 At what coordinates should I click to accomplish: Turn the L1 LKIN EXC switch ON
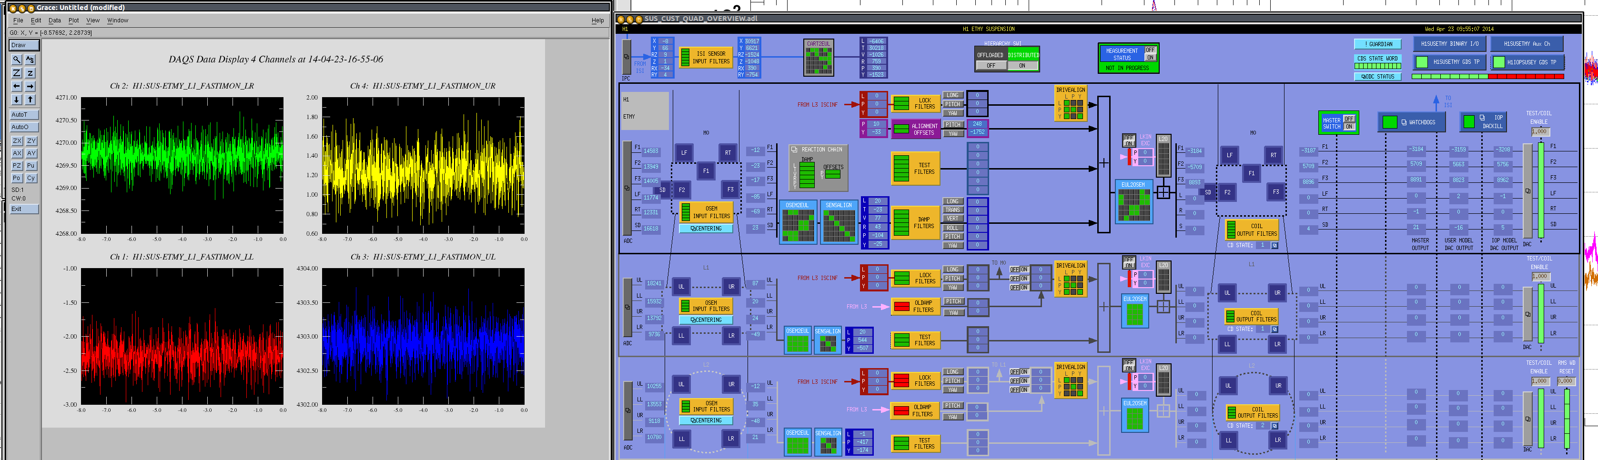click(1129, 265)
